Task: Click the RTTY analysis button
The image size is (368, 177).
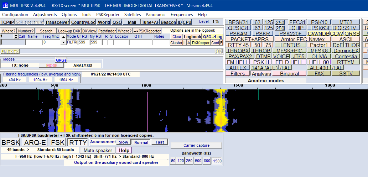Action: tap(78, 142)
